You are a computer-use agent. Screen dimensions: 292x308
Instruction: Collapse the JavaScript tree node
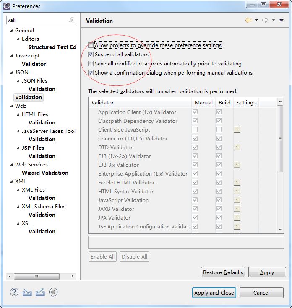[12, 56]
